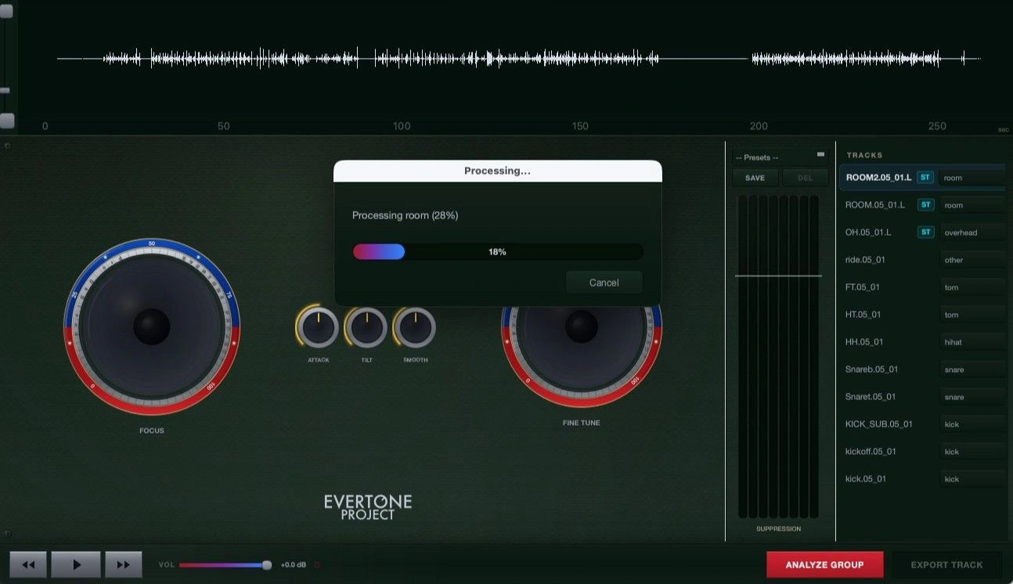The width and height of the screenshot is (1013, 584).
Task: Toggle ST stereo on OH.05_01.L track
Action: click(x=925, y=233)
